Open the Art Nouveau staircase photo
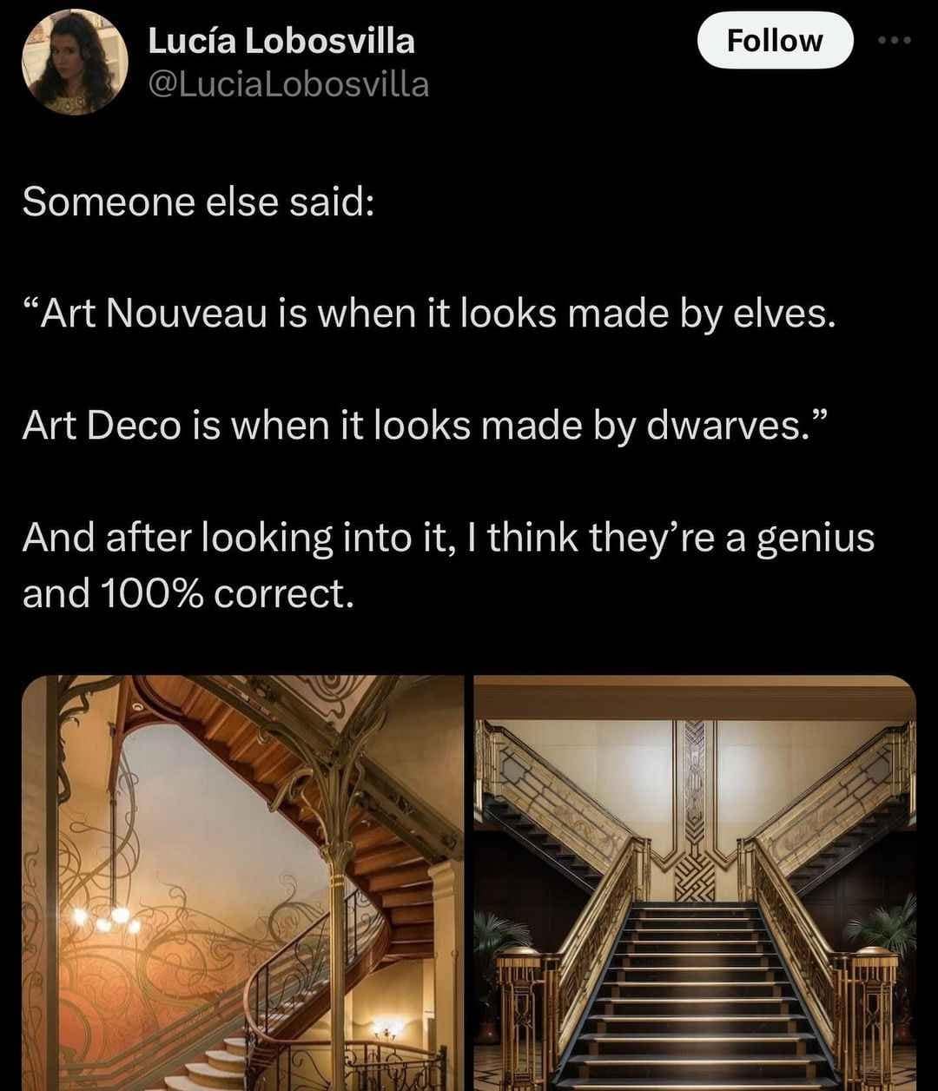Viewport: 938px width, 1091px height. pos(242,883)
